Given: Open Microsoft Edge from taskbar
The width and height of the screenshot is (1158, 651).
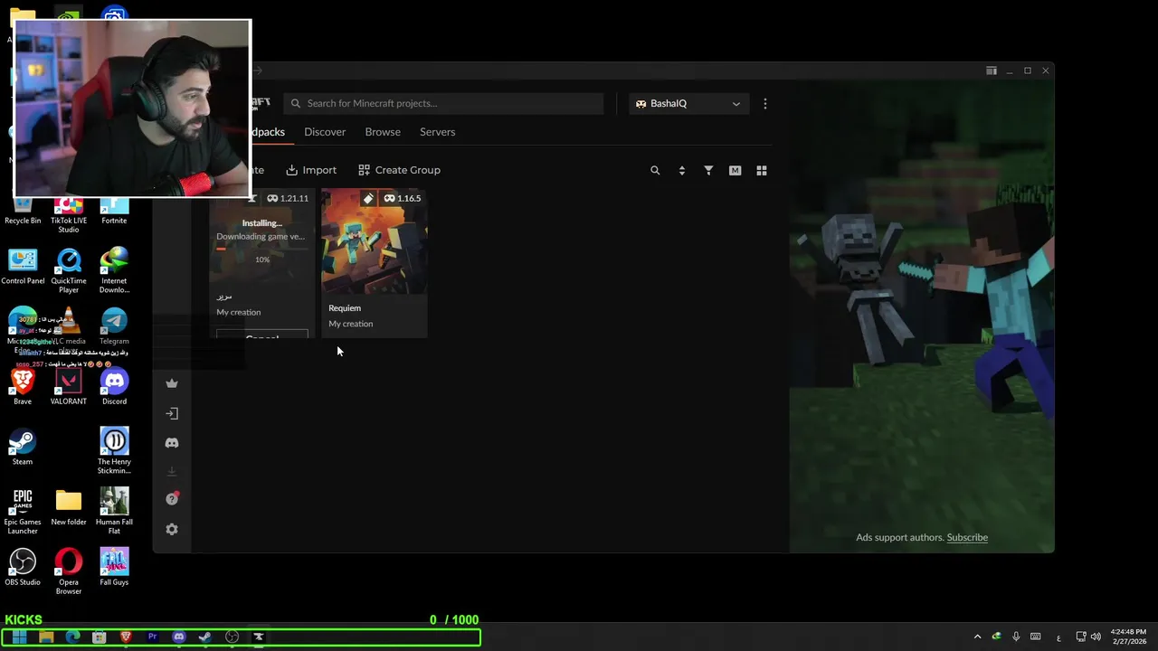Looking at the screenshot, I should (x=72, y=637).
